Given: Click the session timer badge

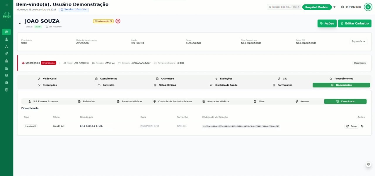Looking at the screenshot, I should (x=74, y=10).
